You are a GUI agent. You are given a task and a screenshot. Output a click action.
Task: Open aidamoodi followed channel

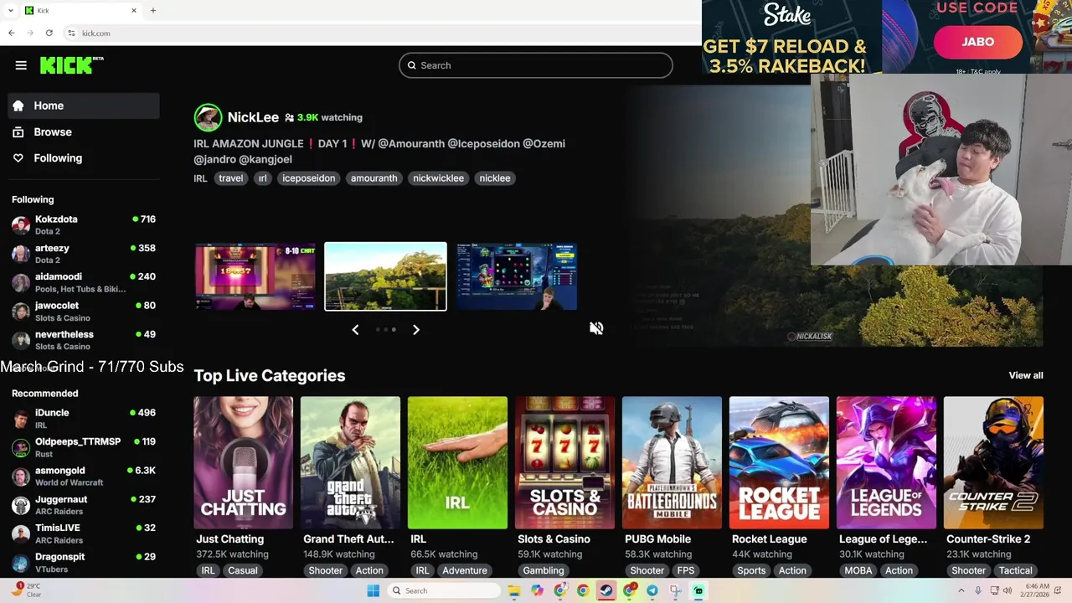[84, 282]
